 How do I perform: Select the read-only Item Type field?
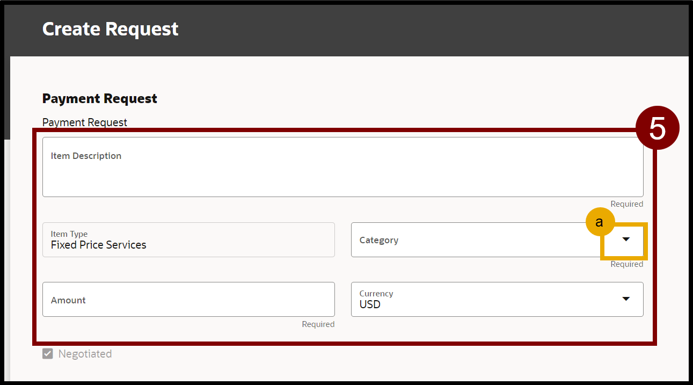click(x=188, y=240)
